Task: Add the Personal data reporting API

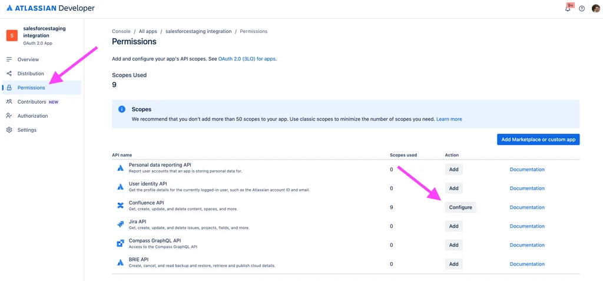Action: pos(454,170)
